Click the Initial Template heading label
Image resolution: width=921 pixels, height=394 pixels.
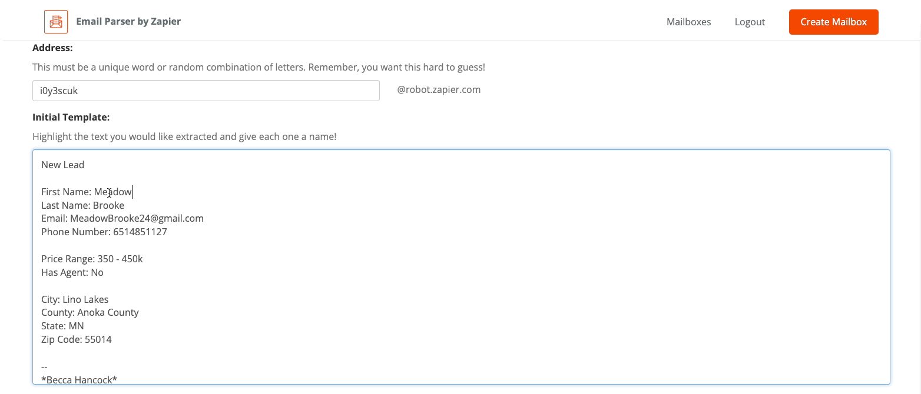pyautogui.click(x=71, y=117)
